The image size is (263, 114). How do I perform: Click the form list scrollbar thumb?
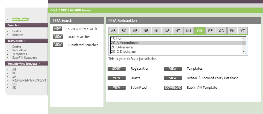[244, 43]
